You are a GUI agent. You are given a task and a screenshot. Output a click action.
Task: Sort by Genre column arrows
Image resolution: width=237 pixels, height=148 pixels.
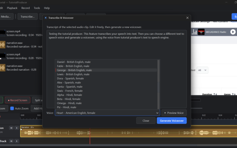tap(234, 94)
